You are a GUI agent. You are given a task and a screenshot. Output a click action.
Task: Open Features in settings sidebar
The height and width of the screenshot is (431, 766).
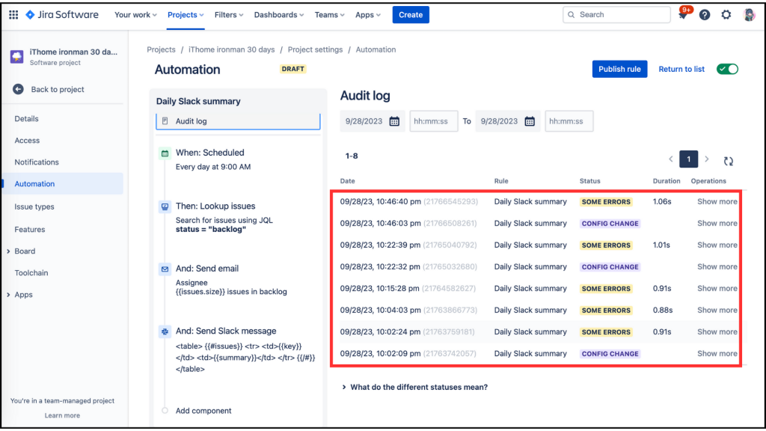(30, 229)
